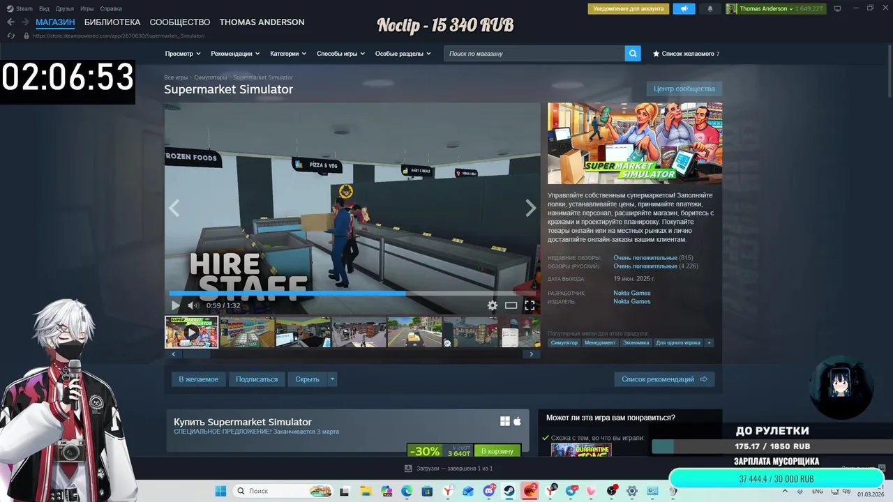Image resolution: width=893 pixels, height=502 pixels.
Task: Click the store search magnifier button
Action: 633,54
